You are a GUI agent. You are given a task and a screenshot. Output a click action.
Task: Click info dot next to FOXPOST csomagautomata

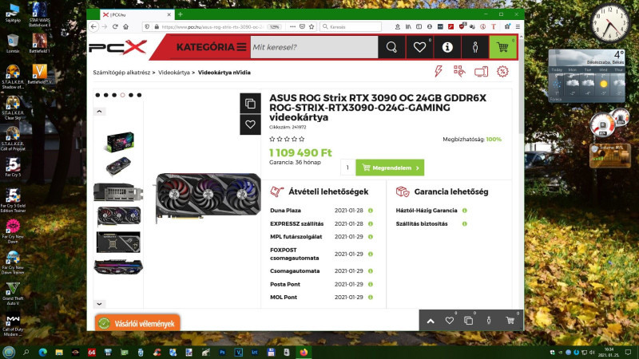point(371,254)
